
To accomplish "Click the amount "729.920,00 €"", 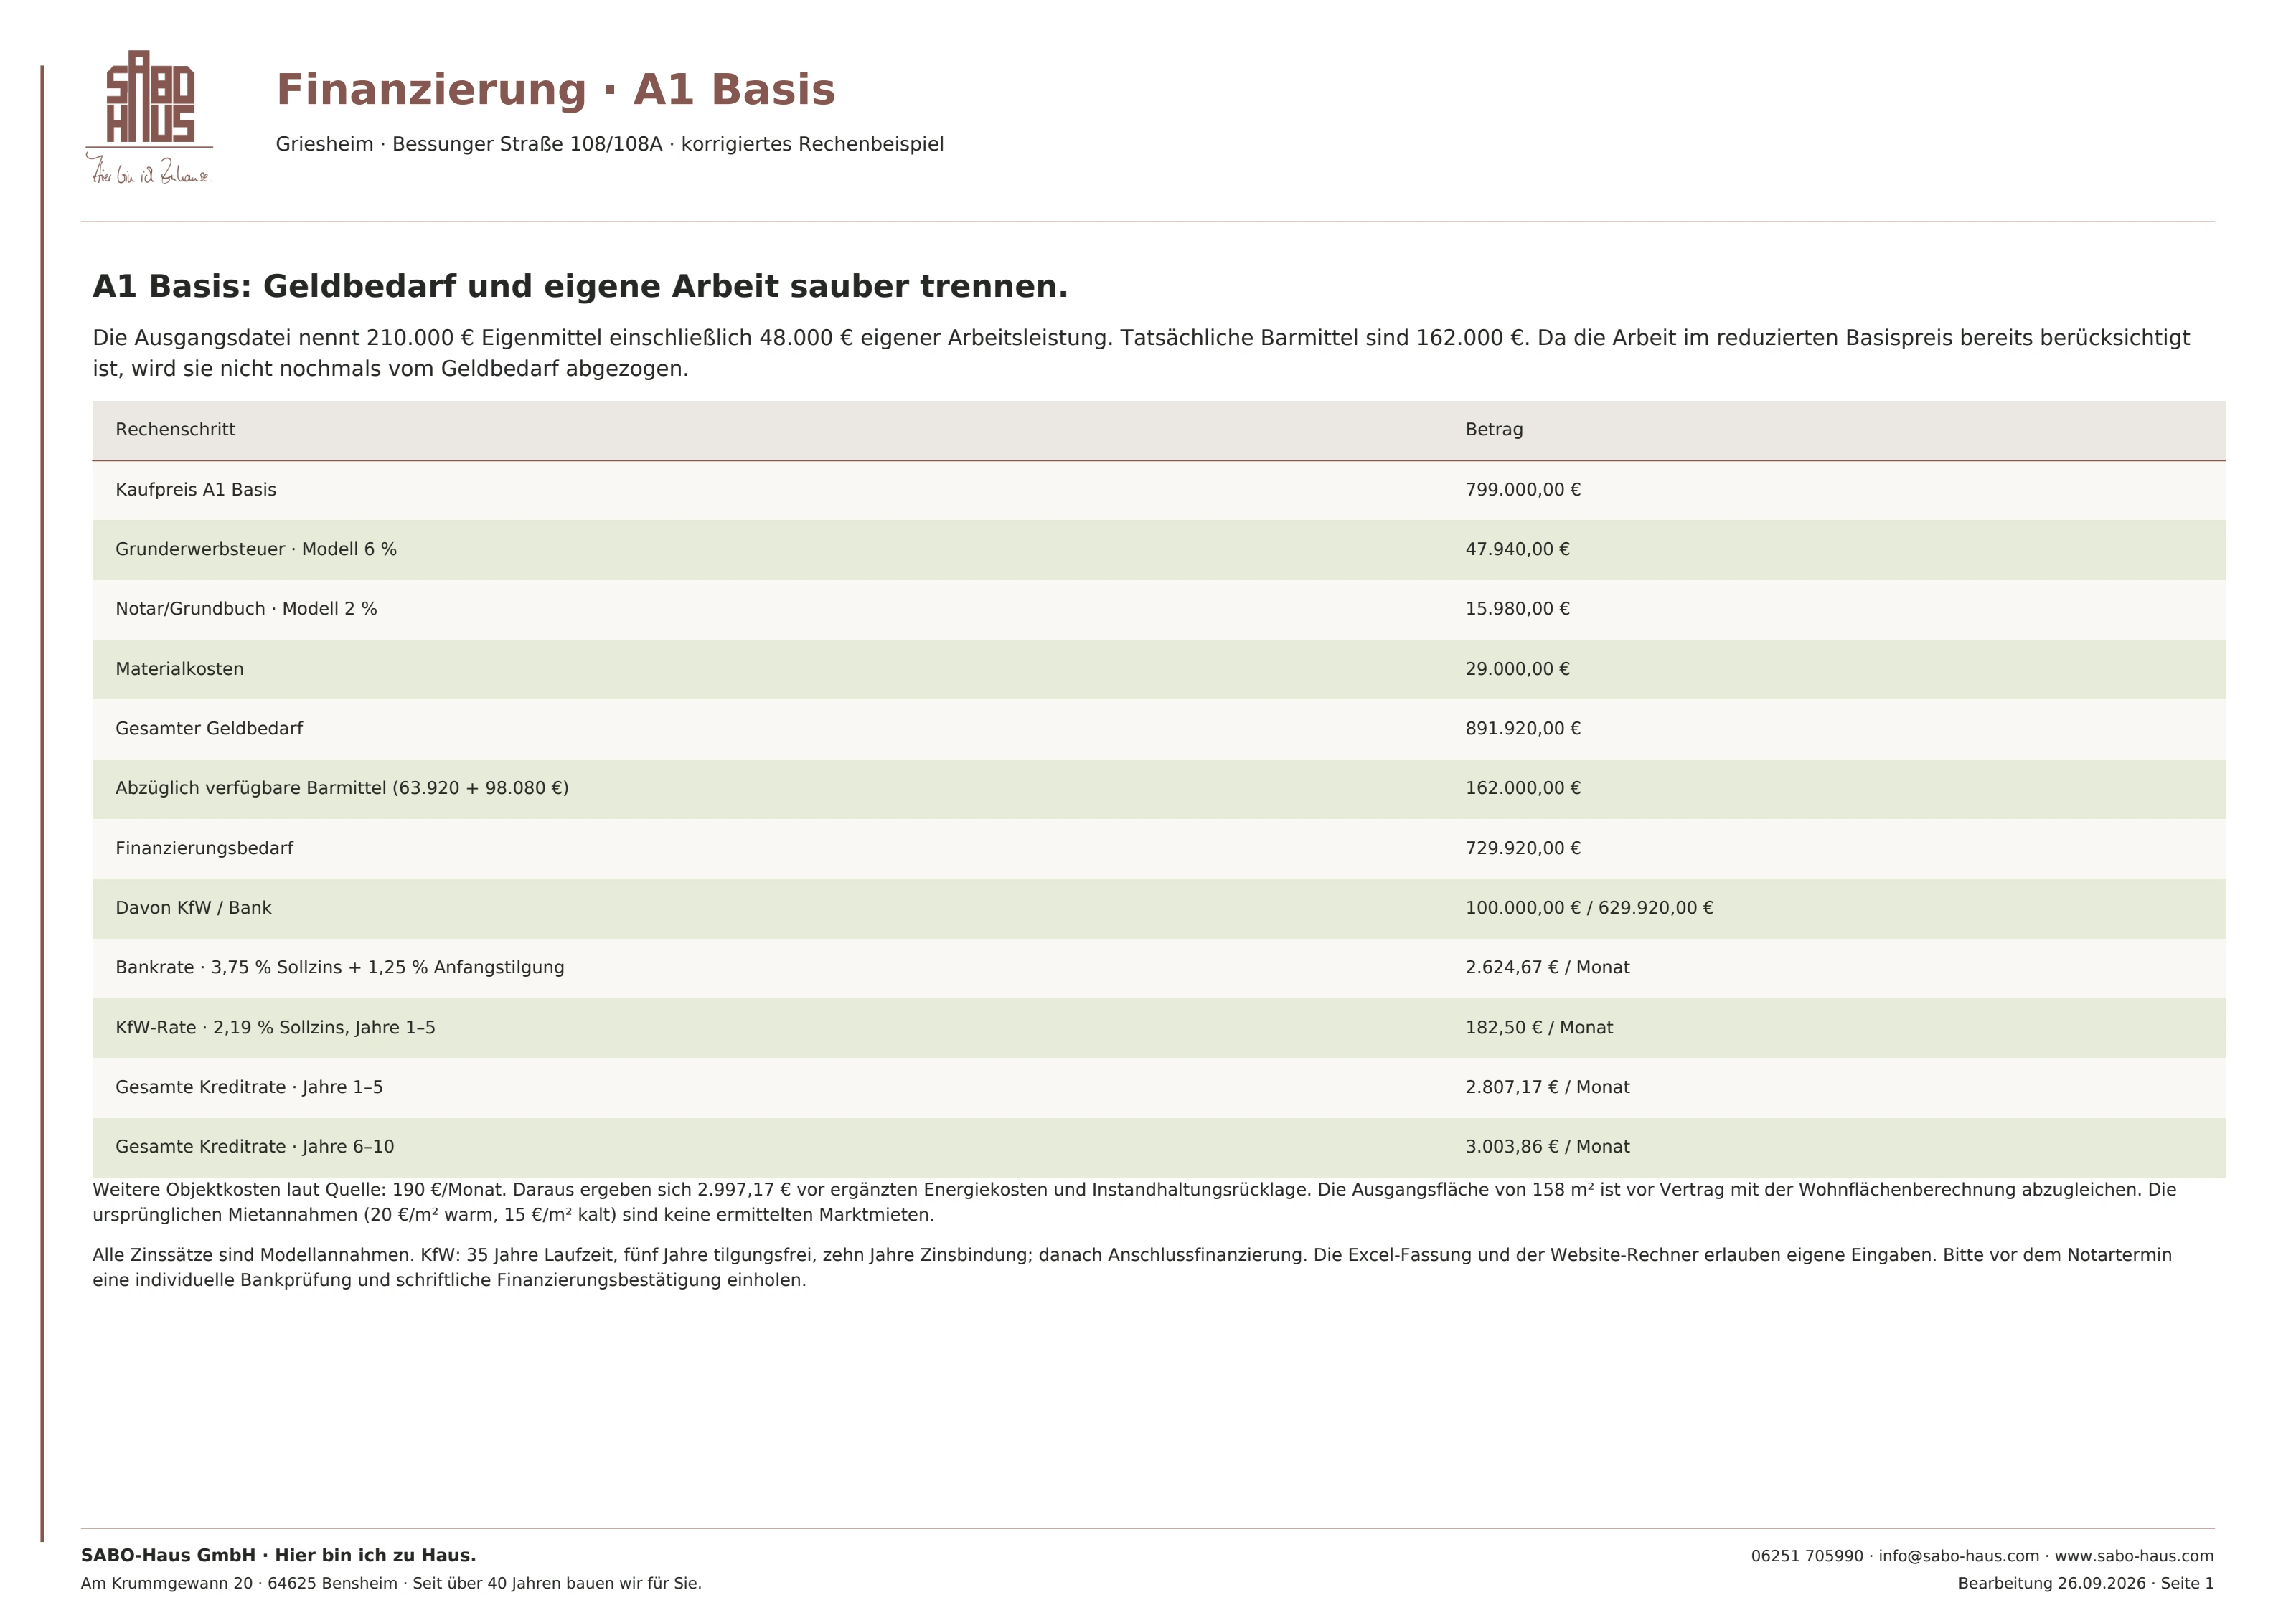I will [x=1523, y=848].
